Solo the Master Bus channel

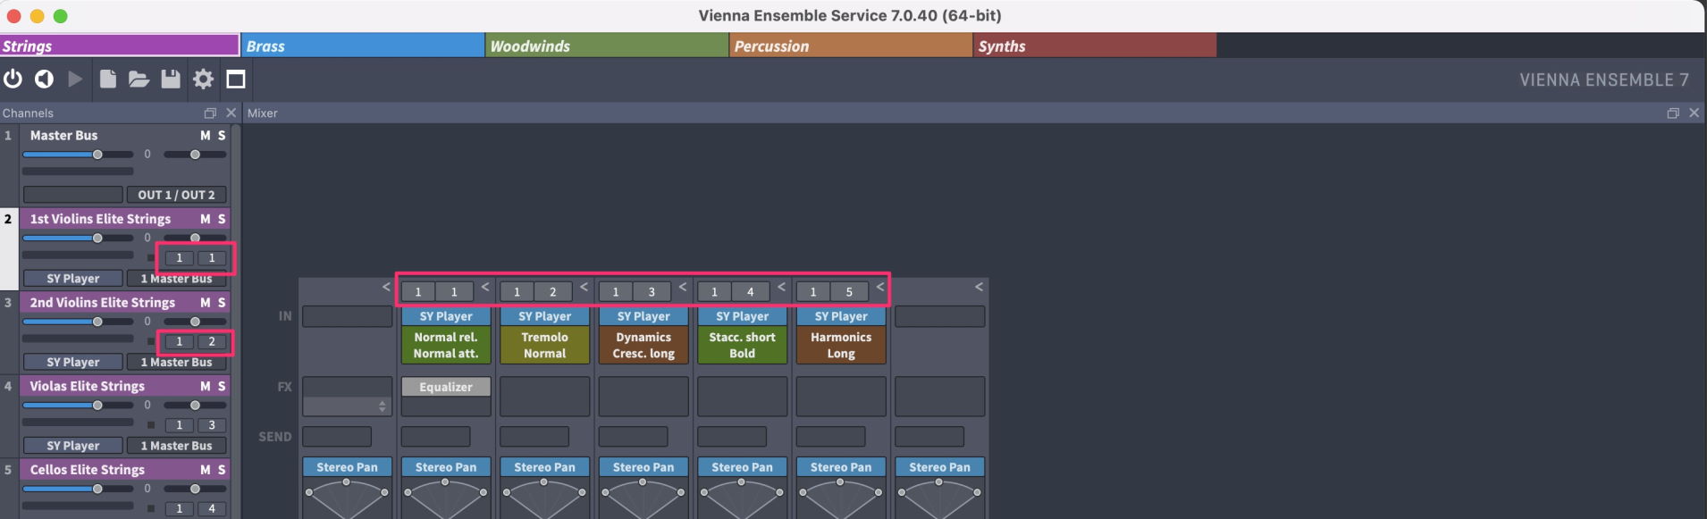[222, 136]
